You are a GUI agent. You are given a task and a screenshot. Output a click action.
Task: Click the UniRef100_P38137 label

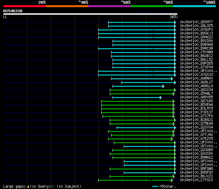click(x=196, y=112)
